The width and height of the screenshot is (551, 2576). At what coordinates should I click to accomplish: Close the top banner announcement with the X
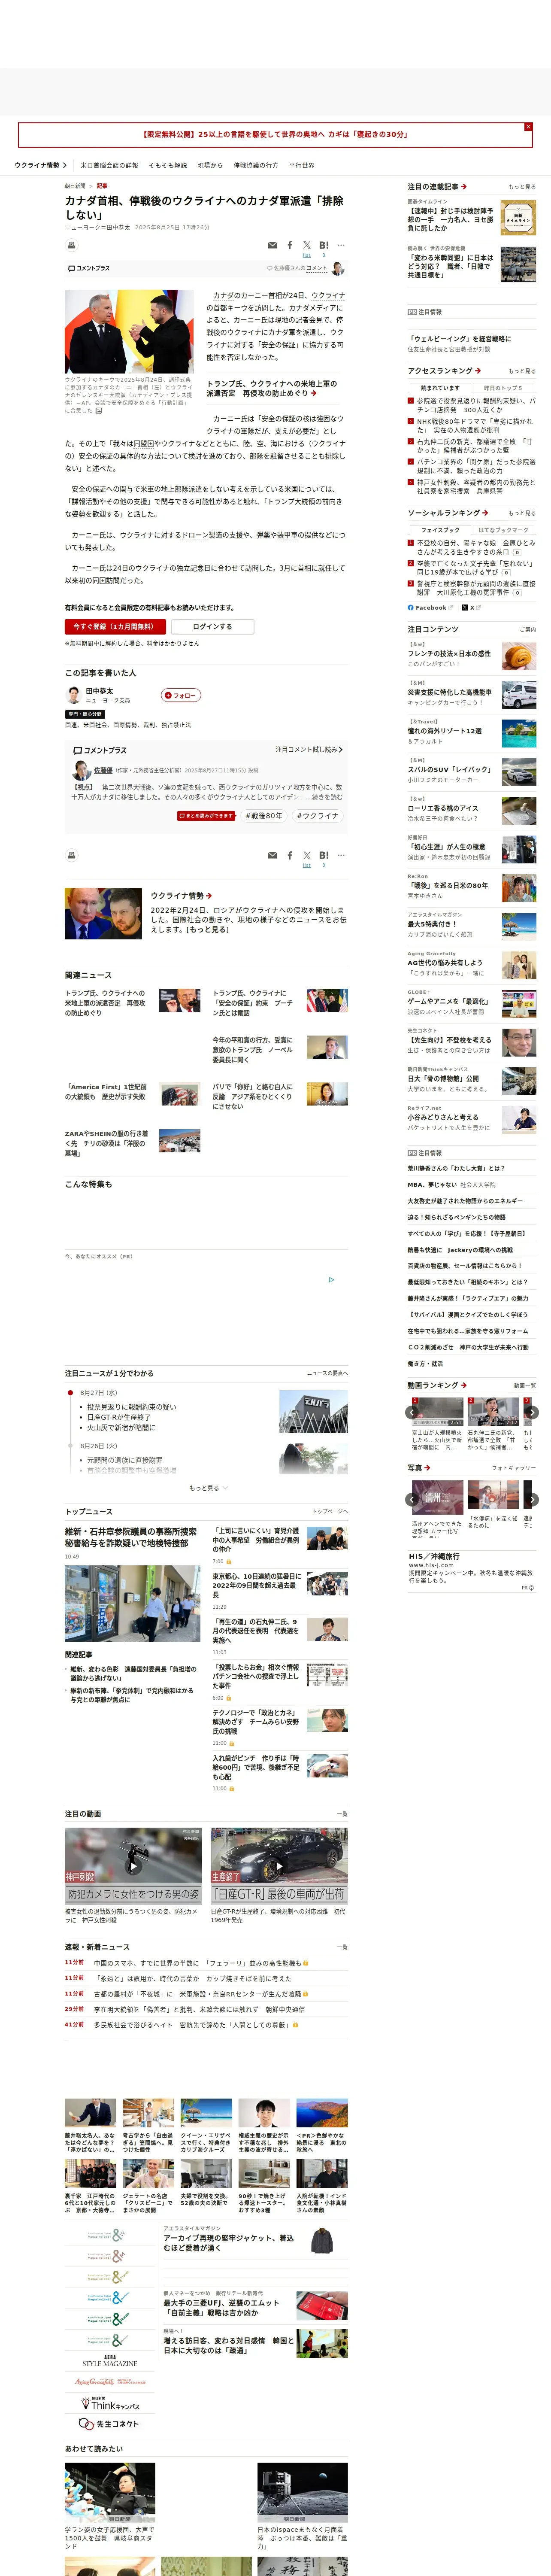pyautogui.click(x=528, y=127)
